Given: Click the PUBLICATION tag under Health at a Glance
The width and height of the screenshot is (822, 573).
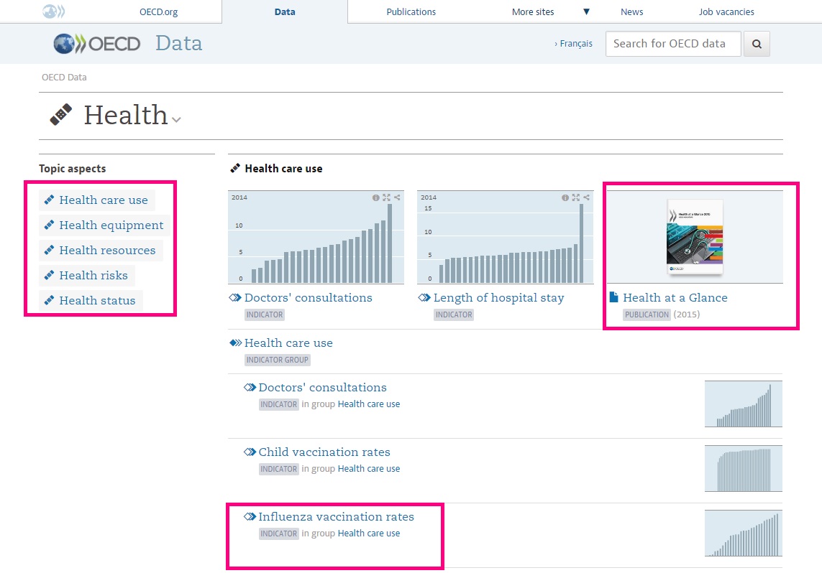Looking at the screenshot, I should click(x=647, y=315).
